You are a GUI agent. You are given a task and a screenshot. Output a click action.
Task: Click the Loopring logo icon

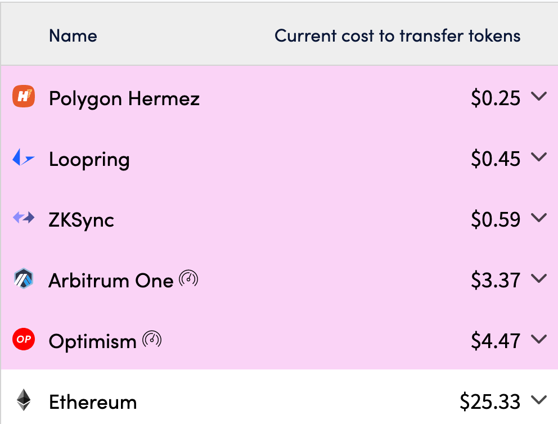24,159
